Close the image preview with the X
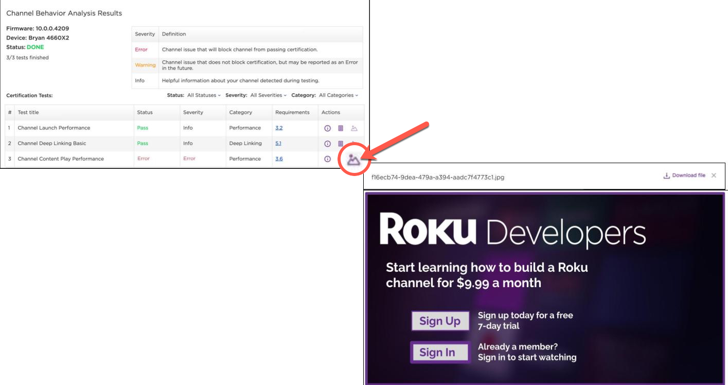Screen dimensions: 728x385 pos(714,176)
